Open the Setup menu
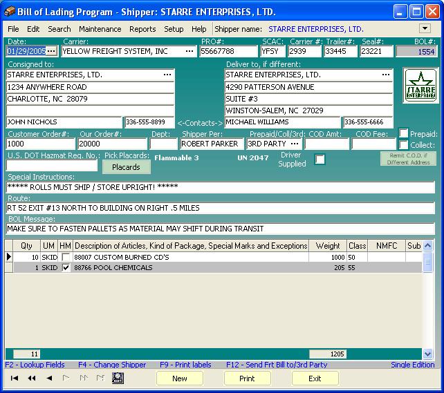444x393 pixels. click(174, 29)
